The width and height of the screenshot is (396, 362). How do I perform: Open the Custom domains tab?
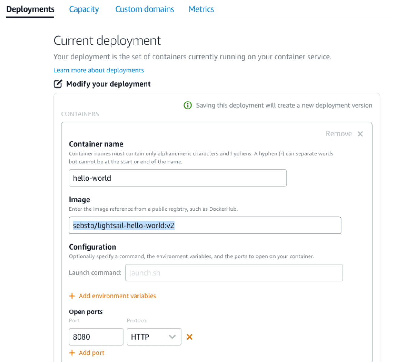pos(144,9)
